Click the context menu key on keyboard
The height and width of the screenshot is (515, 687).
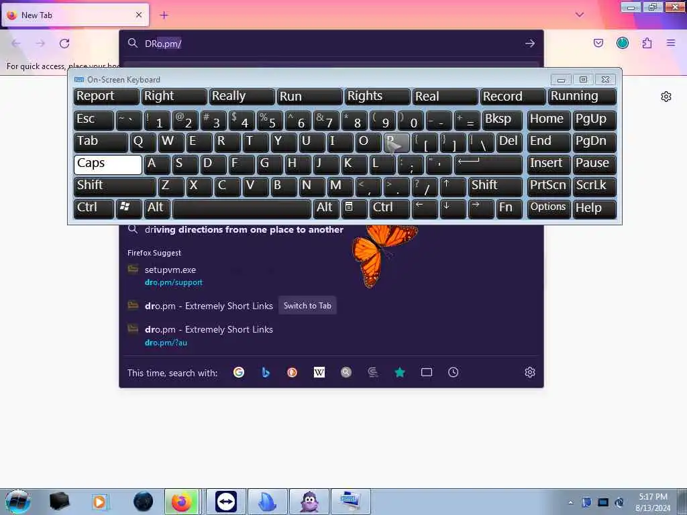[354, 208]
